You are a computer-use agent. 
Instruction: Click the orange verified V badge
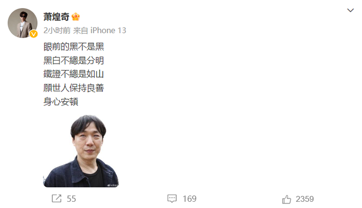(x=34, y=34)
